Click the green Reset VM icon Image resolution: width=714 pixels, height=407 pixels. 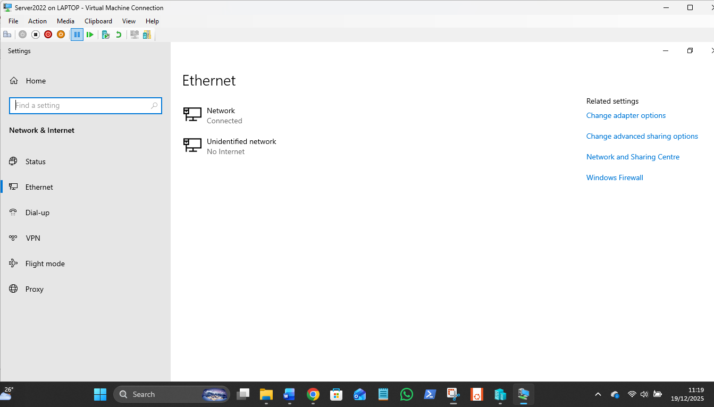(x=90, y=35)
